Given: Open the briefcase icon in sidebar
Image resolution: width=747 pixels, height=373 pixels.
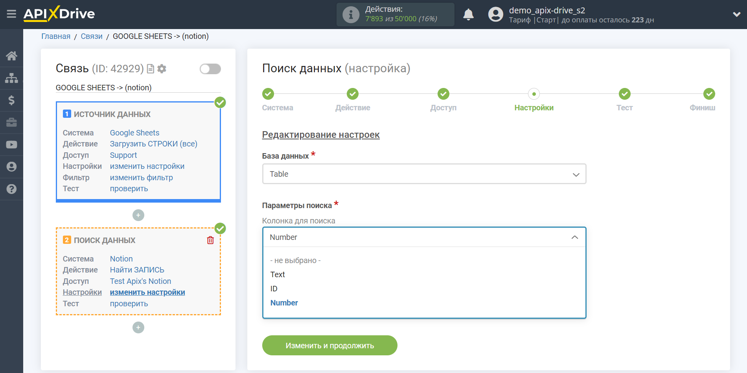Looking at the screenshot, I should 11,123.
